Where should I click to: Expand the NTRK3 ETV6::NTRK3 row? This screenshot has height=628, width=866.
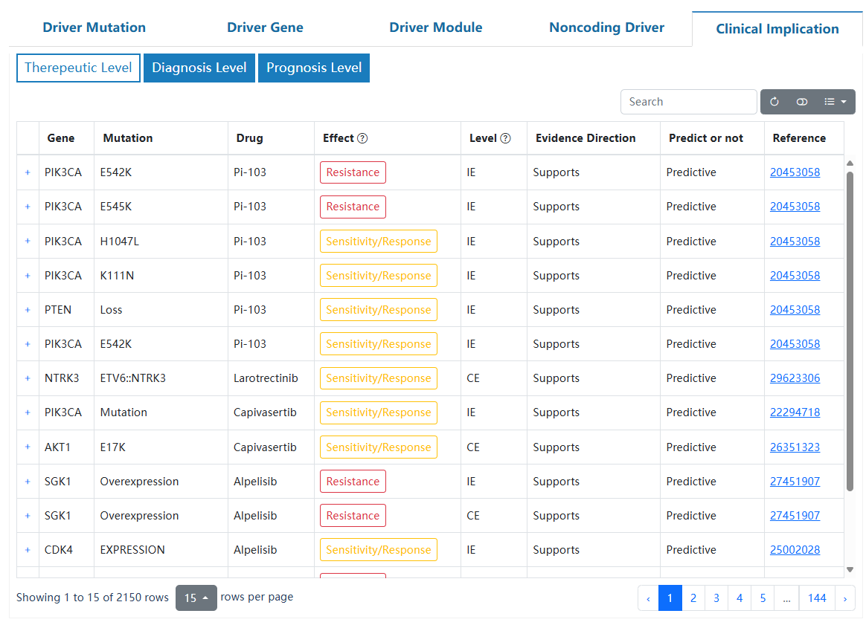[28, 378]
